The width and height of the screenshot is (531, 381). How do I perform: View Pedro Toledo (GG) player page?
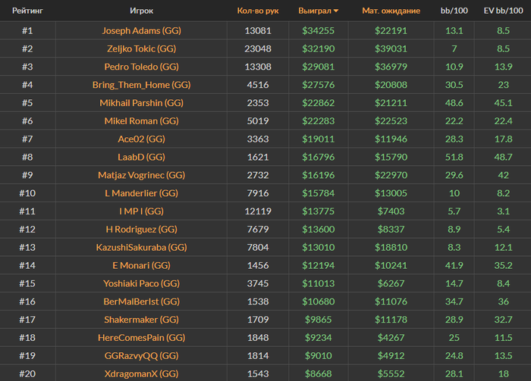click(142, 67)
